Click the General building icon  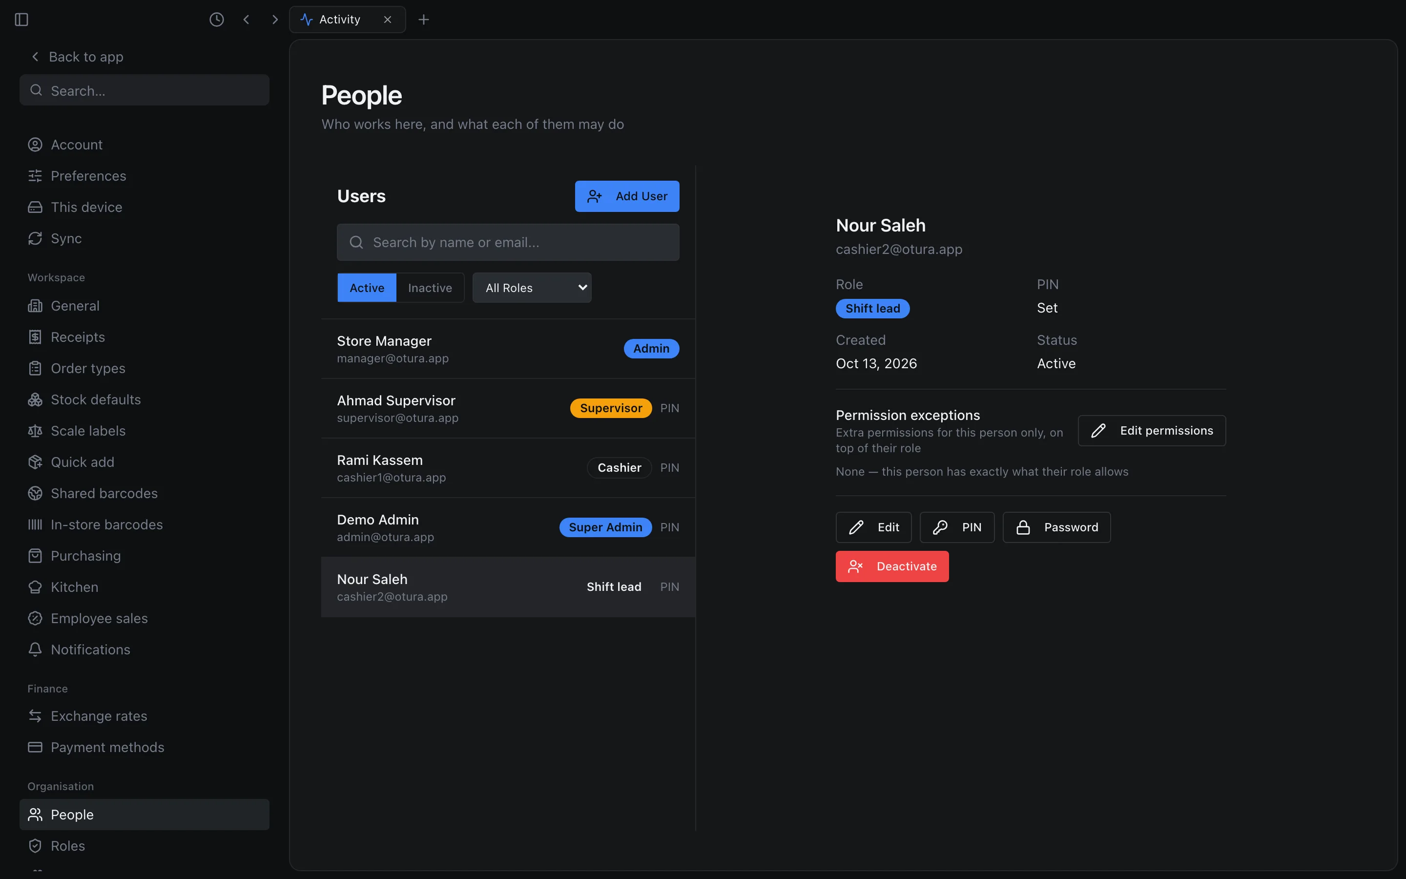[36, 306]
